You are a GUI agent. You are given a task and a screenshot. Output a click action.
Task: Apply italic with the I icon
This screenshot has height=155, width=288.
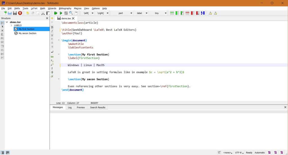(x=52, y=31)
